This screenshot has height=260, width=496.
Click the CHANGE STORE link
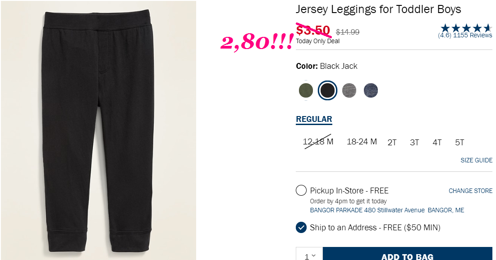(x=470, y=191)
